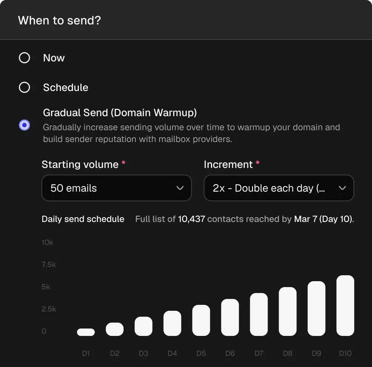Image resolution: width=372 pixels, height=367 pixels.
Task: Click the Increment dropdown chevron arrow
Action: click(342, 188)
